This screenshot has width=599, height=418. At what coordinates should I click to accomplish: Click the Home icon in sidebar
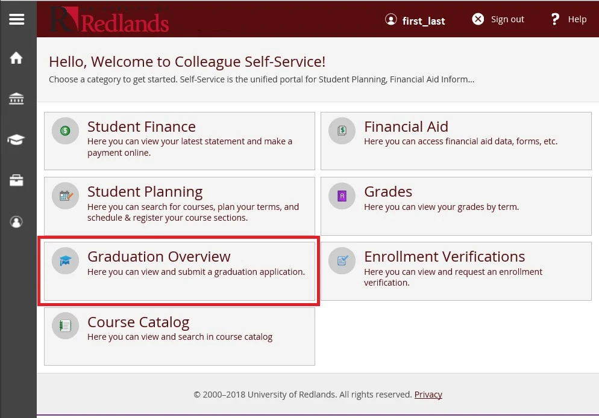[16, 58]
